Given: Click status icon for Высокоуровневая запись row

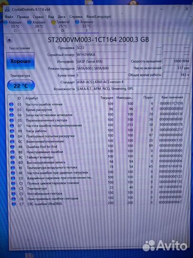Looking at the screenshot, I should 13,162.
